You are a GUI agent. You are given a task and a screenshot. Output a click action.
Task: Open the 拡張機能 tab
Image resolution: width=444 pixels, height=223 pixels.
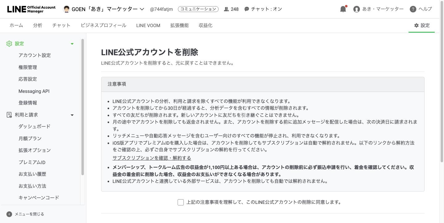click(179, 26)
